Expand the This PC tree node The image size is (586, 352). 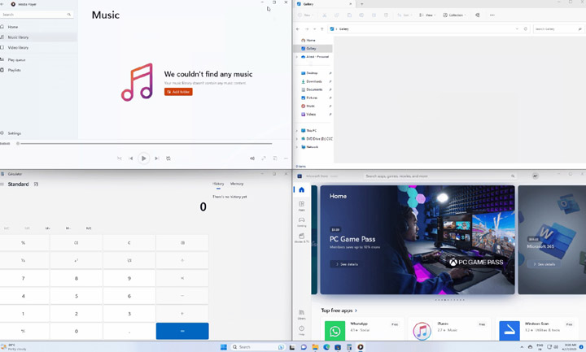(x=297, y=130)
